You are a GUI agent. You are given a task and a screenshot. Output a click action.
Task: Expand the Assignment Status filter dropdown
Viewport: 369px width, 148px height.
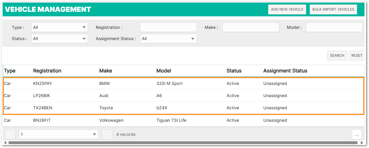tap(168, 39)
